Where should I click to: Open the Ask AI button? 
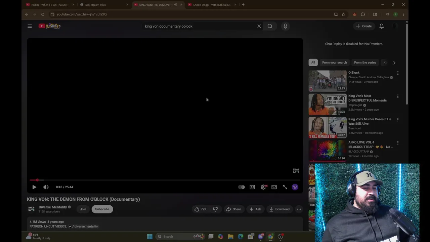[255, 209]
